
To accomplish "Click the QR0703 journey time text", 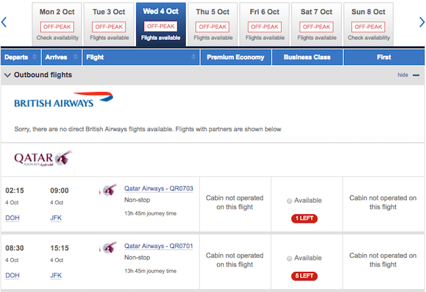I will (150, 214).
